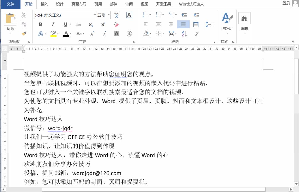Image resolution: width=299 pixels, height=192 pixels.
Task: Align text right
Action: click(171, 24)
